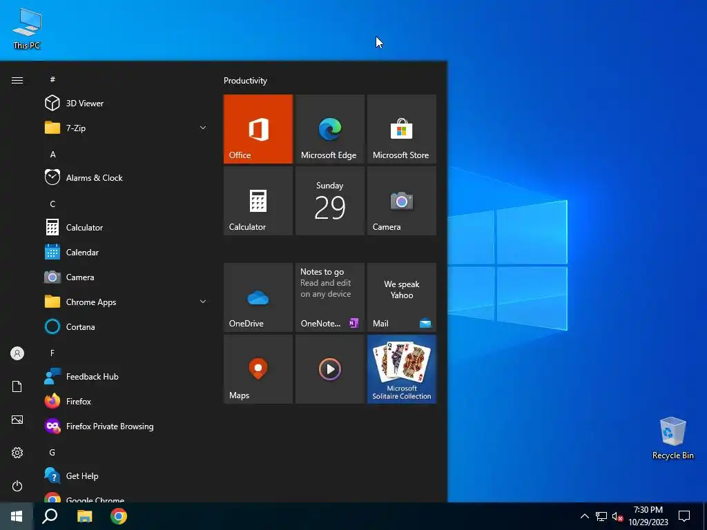Expand the Start menu hamburger navigation

click(17, 80)
